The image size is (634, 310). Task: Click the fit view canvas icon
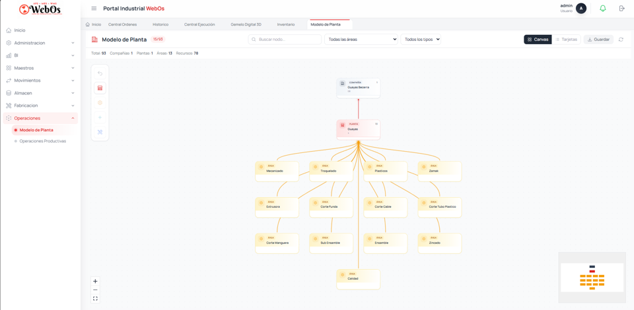95,299
